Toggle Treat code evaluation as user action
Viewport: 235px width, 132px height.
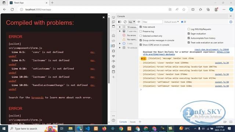click(x=189, y=43)
